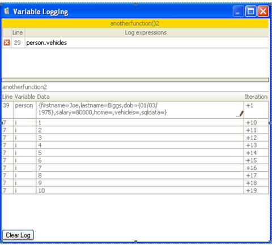Select log row where i equals 5
This screenshot has height=245, width=276.
(135, 153)
